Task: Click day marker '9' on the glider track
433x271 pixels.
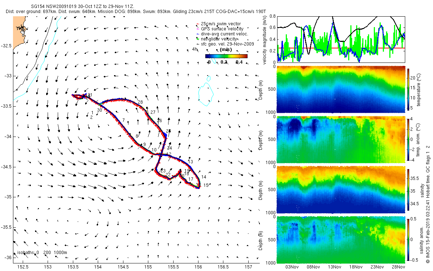Action: point(144,145)
